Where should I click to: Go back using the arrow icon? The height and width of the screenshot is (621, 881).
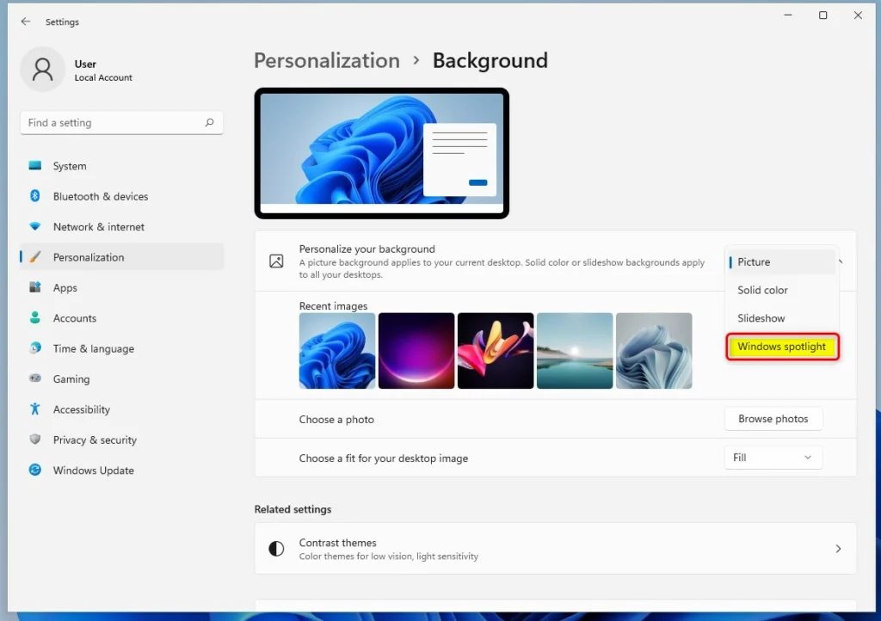25,22
